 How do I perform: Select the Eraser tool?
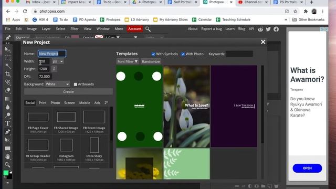[7, 90]
